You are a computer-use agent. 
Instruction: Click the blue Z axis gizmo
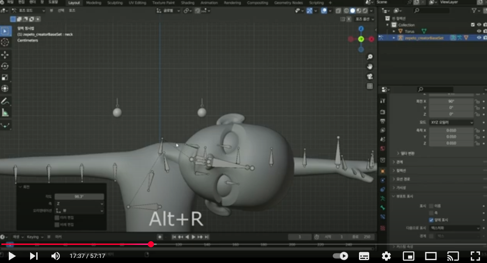coord(361,29)
